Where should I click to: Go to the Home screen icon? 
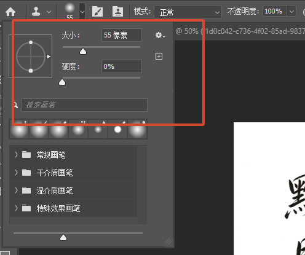tap(10, 12)
